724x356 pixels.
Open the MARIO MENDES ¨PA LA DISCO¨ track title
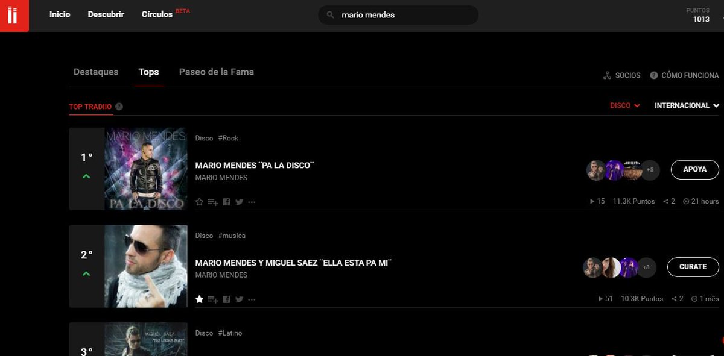pos(255,166)
